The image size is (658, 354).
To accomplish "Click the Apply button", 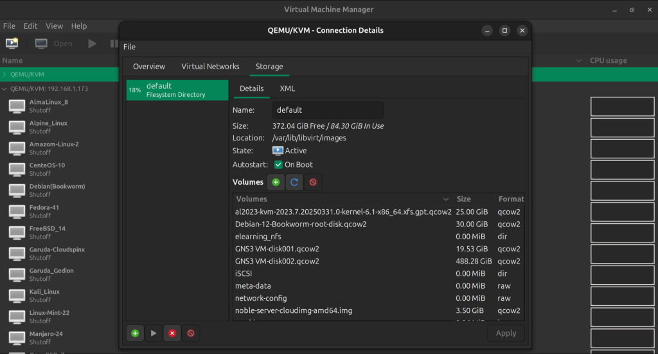I will (x=506, y=333).
